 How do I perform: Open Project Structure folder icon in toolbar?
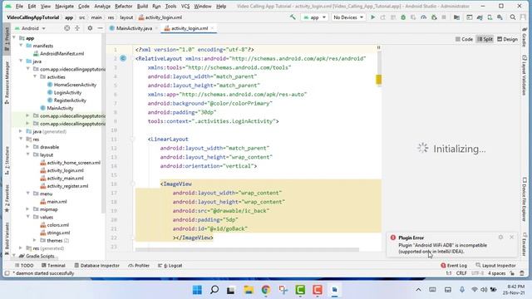click(x=456, y=17)
